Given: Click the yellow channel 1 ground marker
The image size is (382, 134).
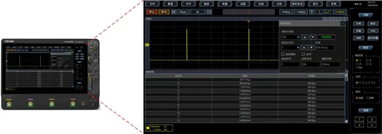Looking at the screenshot, I should pyautogui.click(x=147, y=45).
